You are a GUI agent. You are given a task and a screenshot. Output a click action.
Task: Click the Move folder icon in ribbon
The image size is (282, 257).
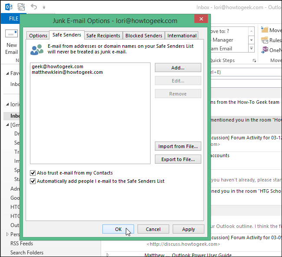pos(265,30)
